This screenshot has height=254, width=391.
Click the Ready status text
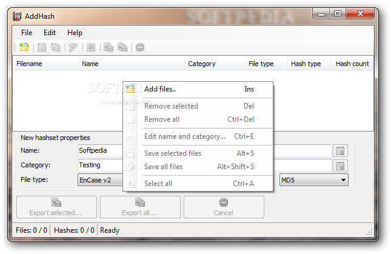pyautogui.click(x=110, y=230)
